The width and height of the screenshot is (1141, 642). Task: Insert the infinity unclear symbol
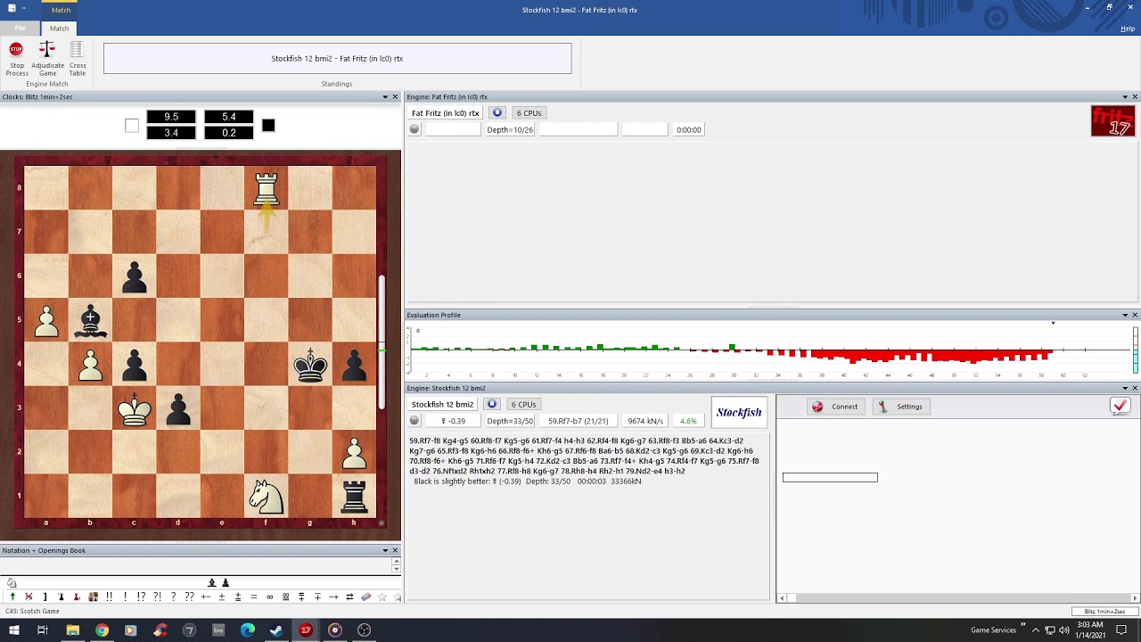pos(269,597)
